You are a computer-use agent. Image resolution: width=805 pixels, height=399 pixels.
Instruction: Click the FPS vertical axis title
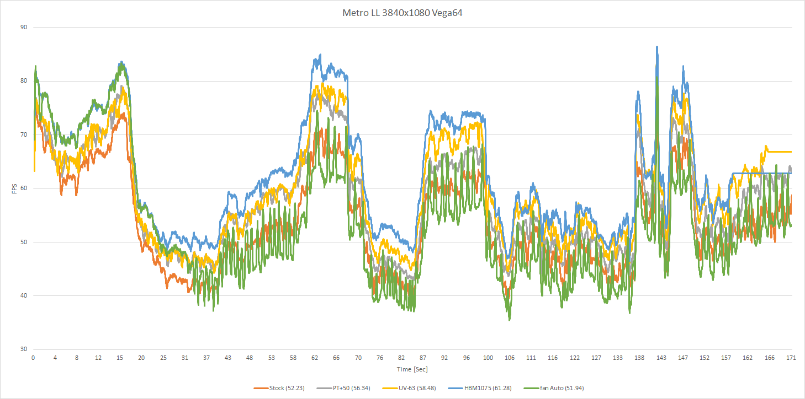tap(15, 188)
